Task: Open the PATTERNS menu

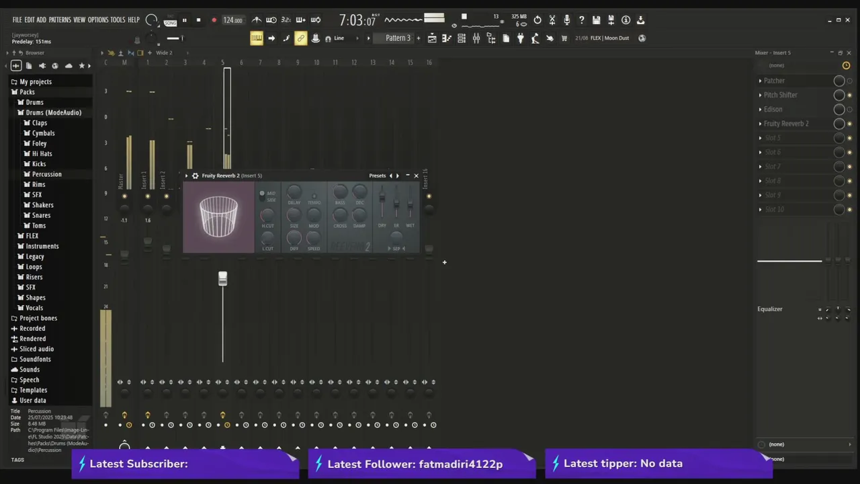Action: (60, 19)
